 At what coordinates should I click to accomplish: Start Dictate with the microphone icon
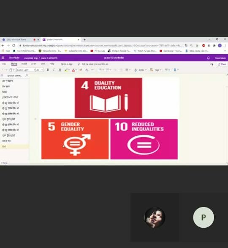175,70
